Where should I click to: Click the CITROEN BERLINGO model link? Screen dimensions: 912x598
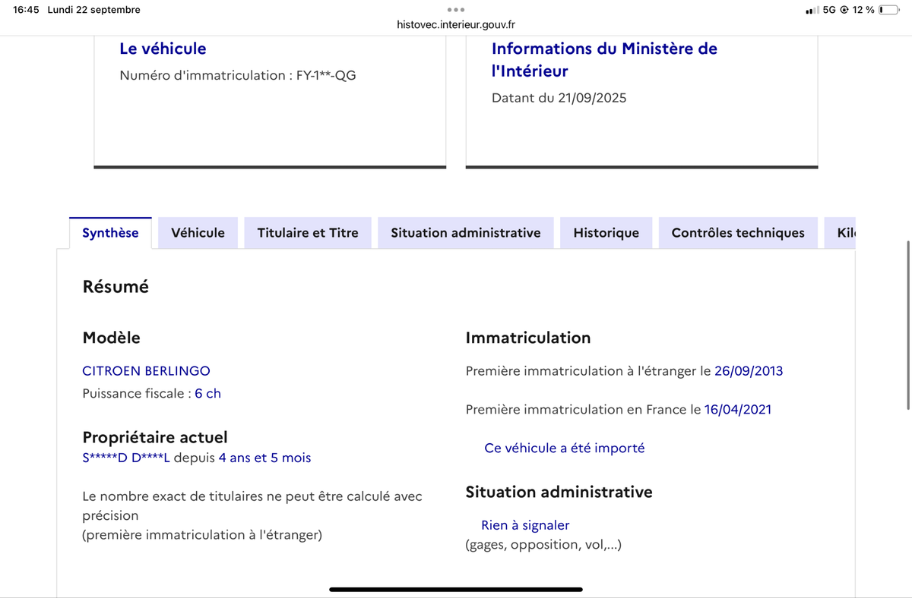146,371
